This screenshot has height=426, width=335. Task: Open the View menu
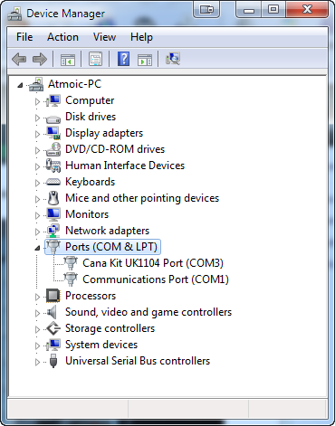(x=104, y=37)
